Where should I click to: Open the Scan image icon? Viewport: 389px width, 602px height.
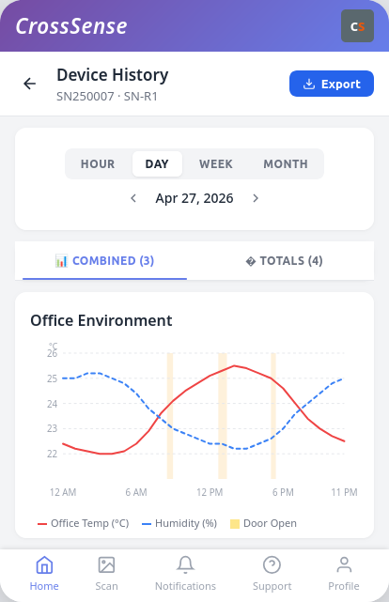106,565
